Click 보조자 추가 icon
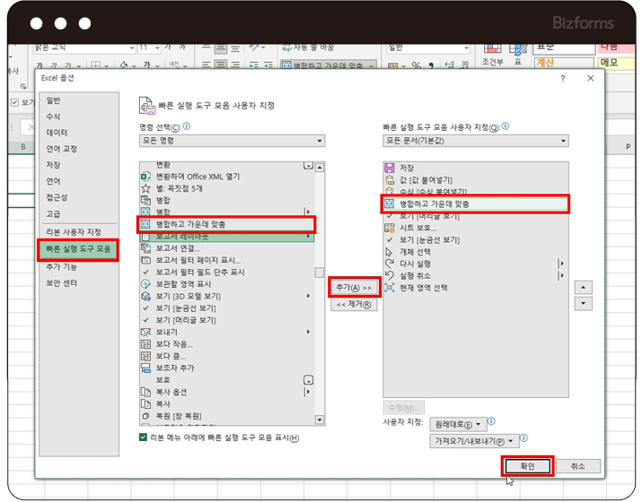 coord(145,368)
